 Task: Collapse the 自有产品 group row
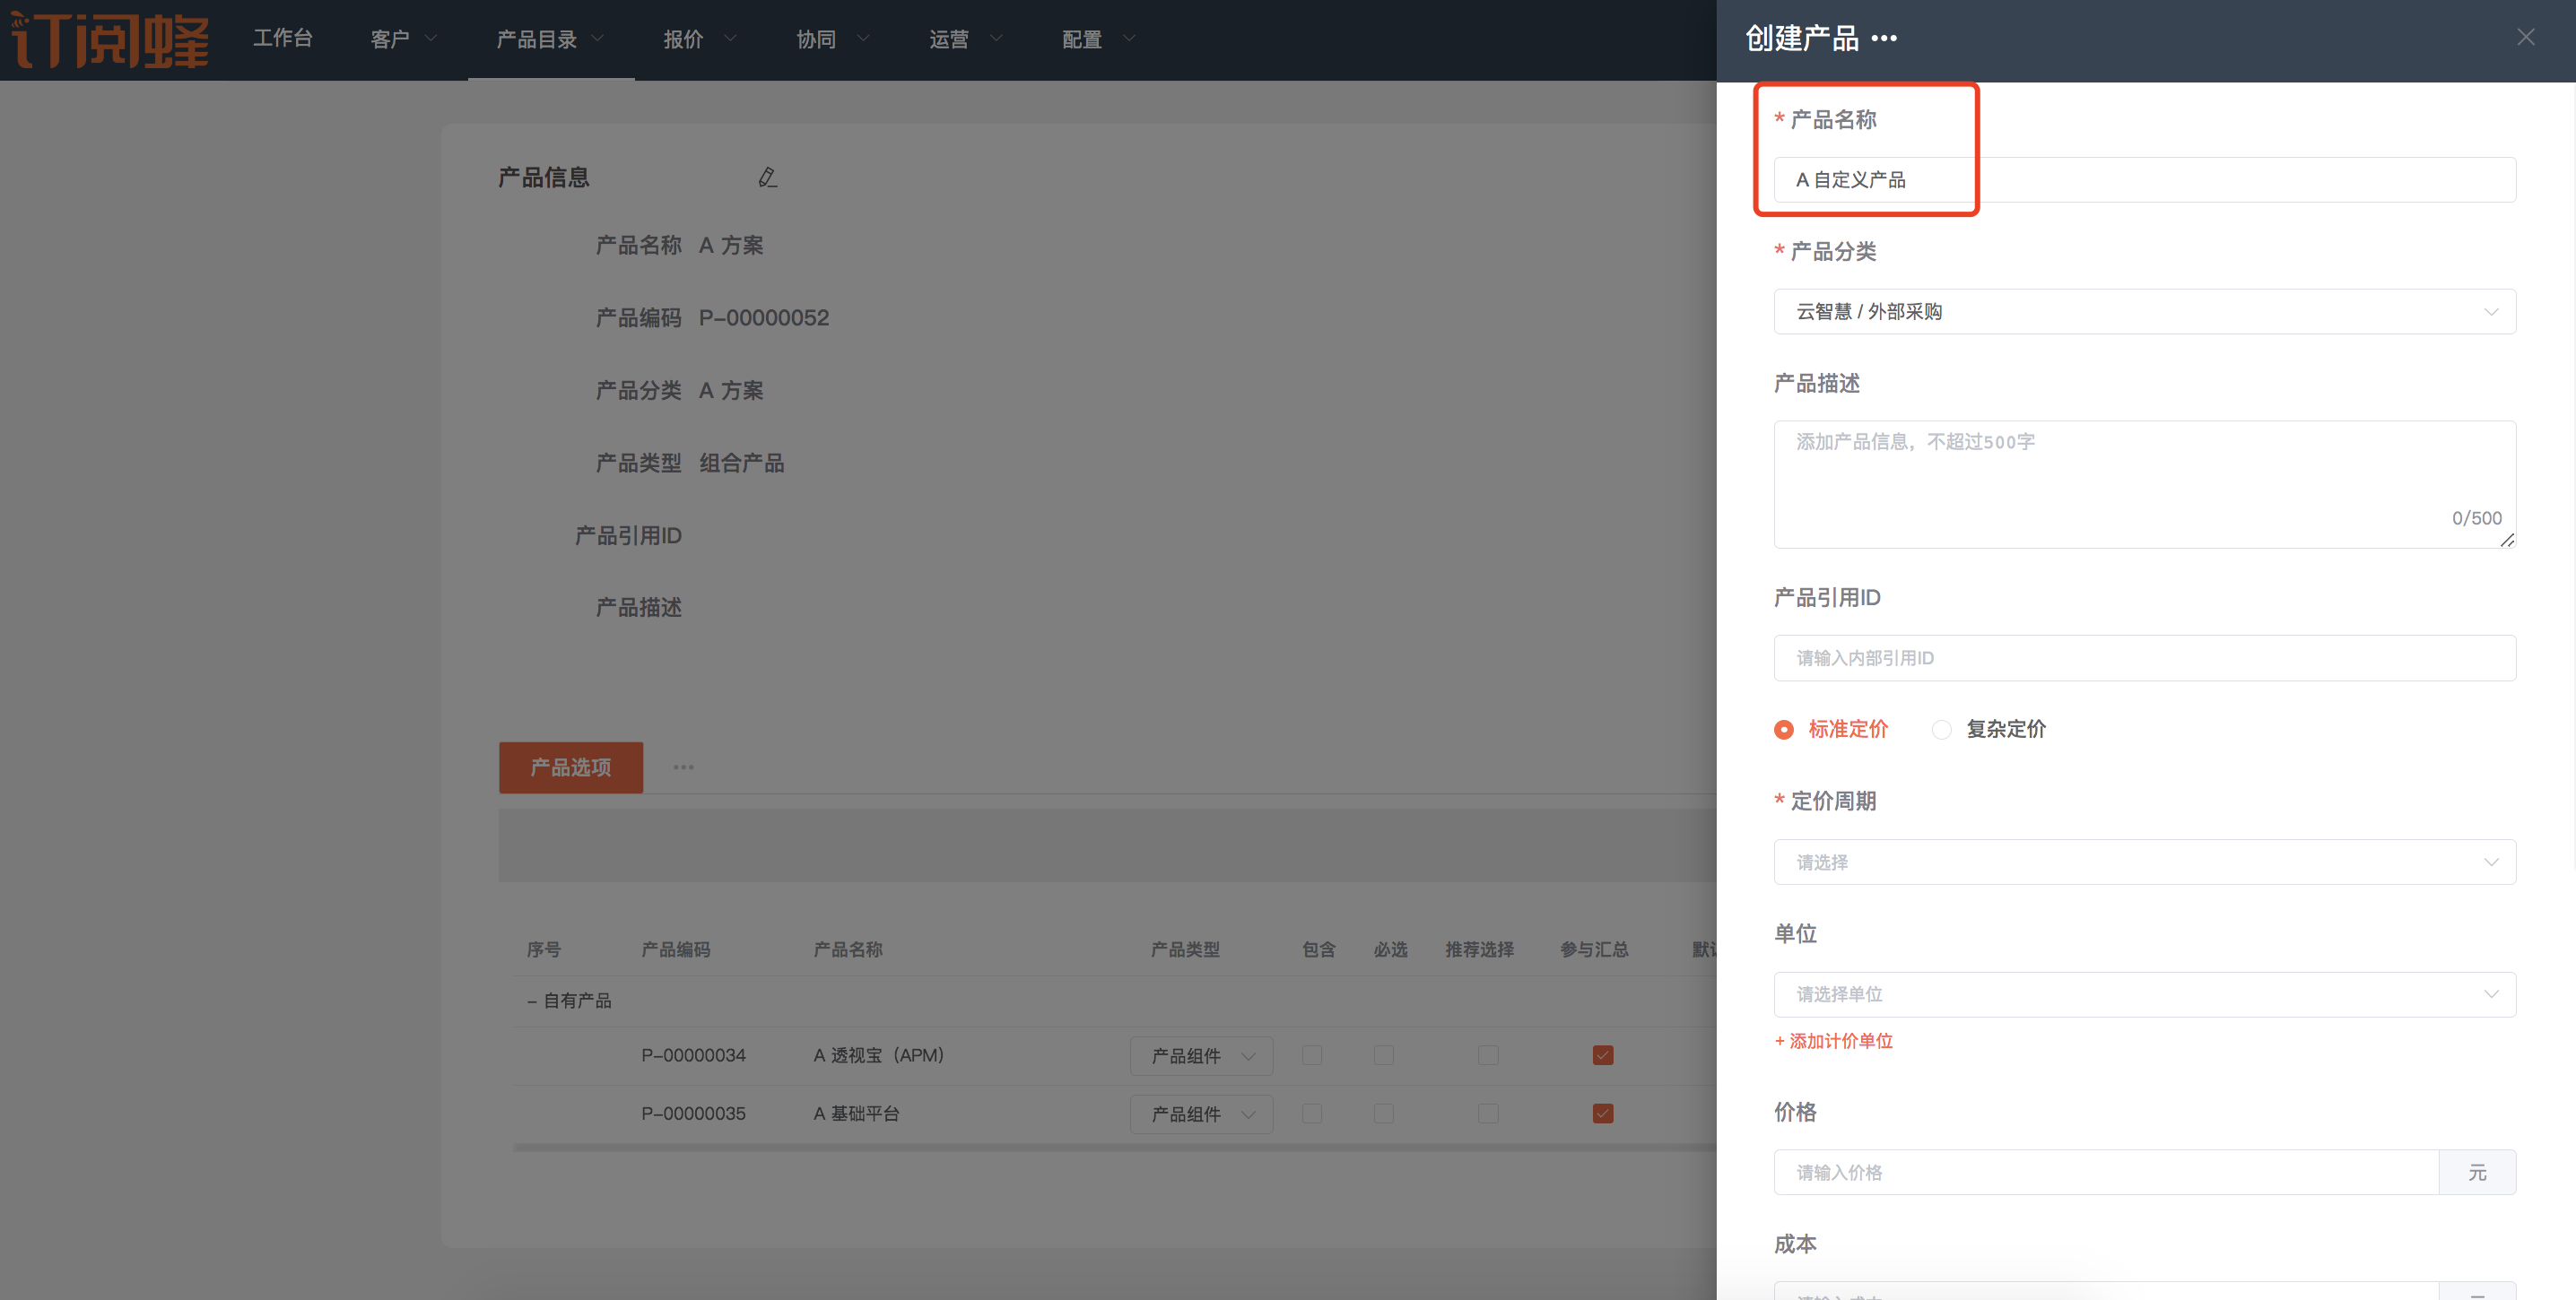click(x=532, y=1001)
